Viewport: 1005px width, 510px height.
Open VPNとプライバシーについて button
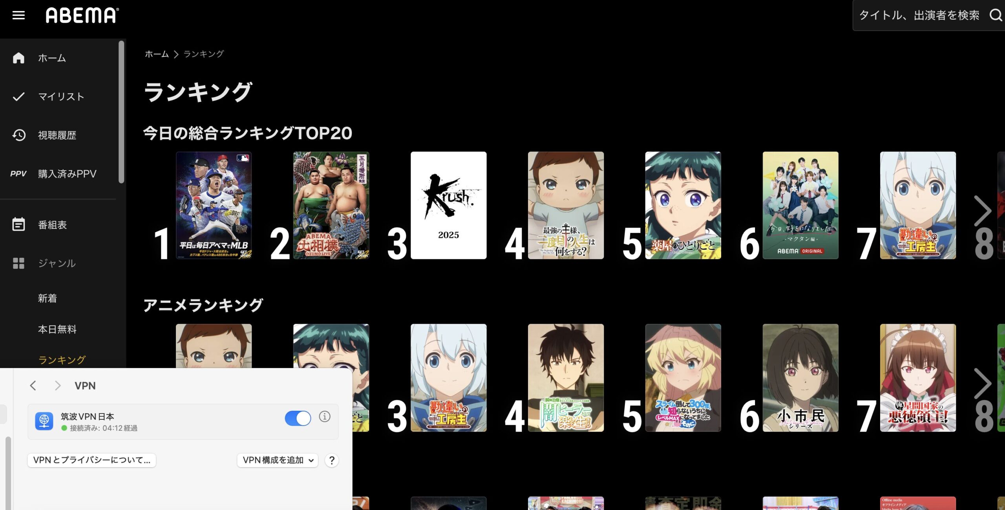pyautogui.click(x=92, y=460)
